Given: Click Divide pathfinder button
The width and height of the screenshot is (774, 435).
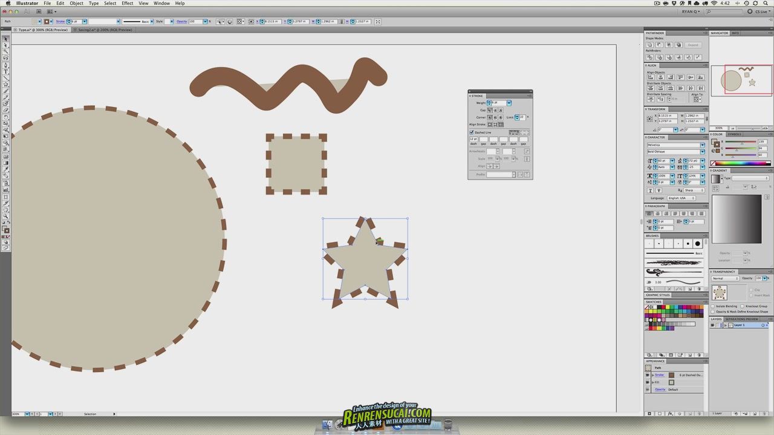Looking at the screenshot, I should click(x=649, y=57).
